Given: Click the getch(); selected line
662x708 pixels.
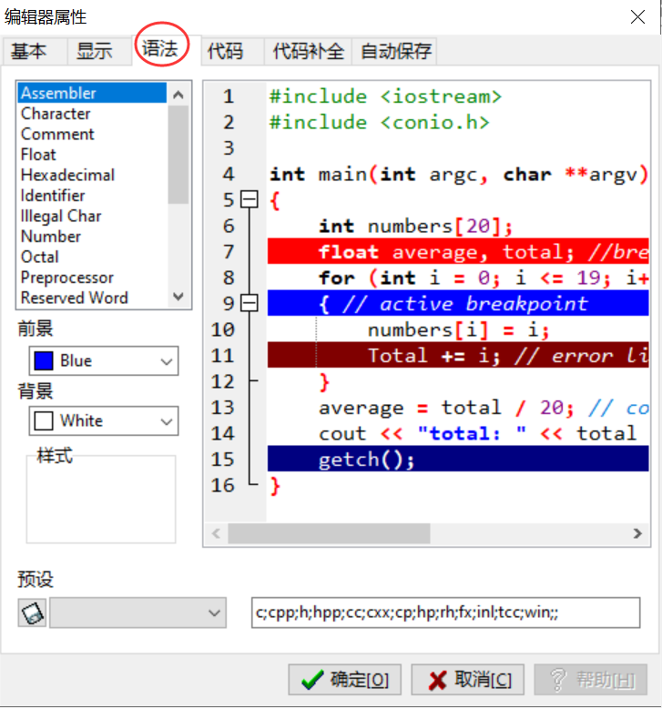Looking at the screenshot, I should [458, 459].
